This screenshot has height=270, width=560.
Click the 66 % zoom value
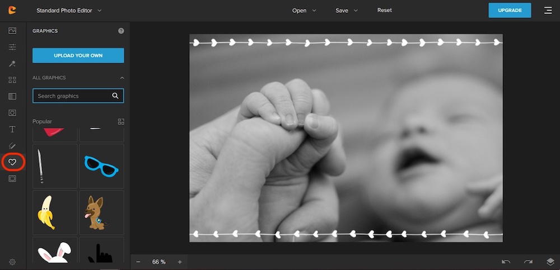[x=158, y=262]
